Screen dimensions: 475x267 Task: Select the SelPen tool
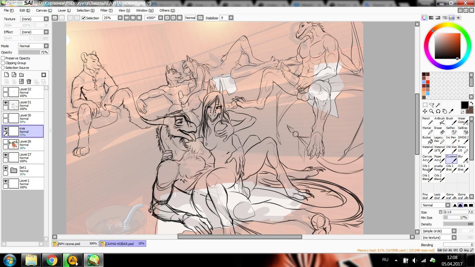[451, 130]
